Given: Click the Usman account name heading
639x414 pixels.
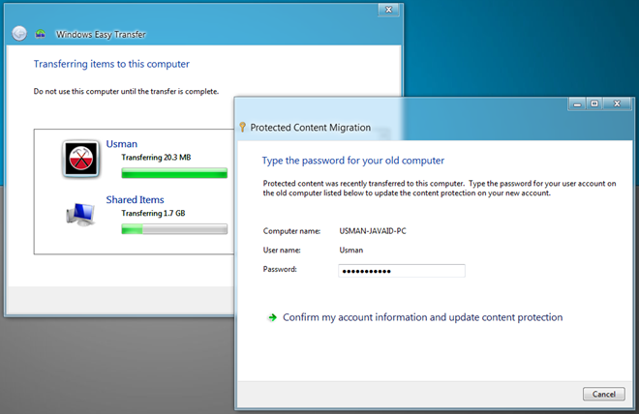Looking at the screenshot, I should point(121,144).
